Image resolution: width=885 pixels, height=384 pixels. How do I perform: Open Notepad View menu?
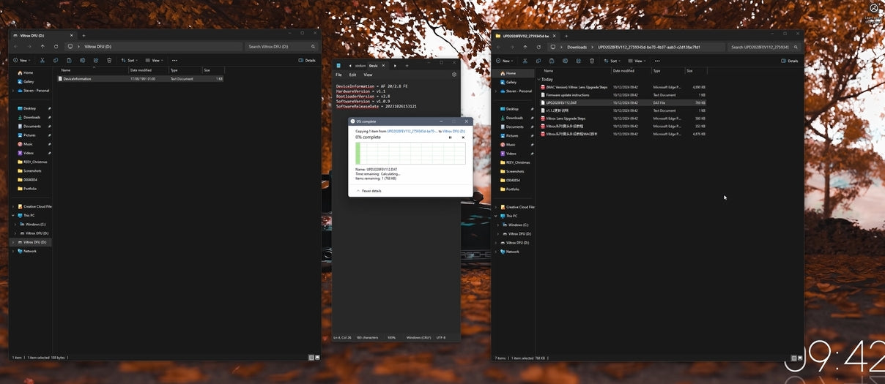click(x=368, y=75)
